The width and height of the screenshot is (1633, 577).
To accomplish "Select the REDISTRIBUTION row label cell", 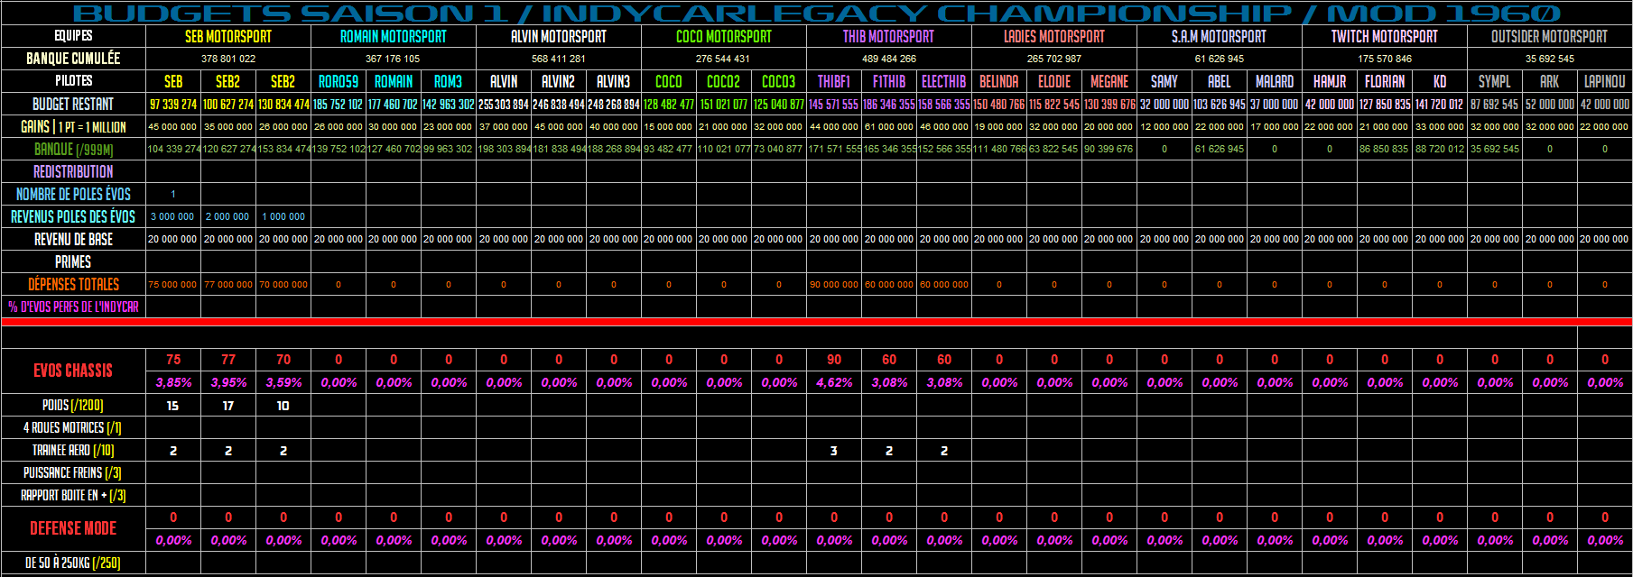I will [73, 171].
